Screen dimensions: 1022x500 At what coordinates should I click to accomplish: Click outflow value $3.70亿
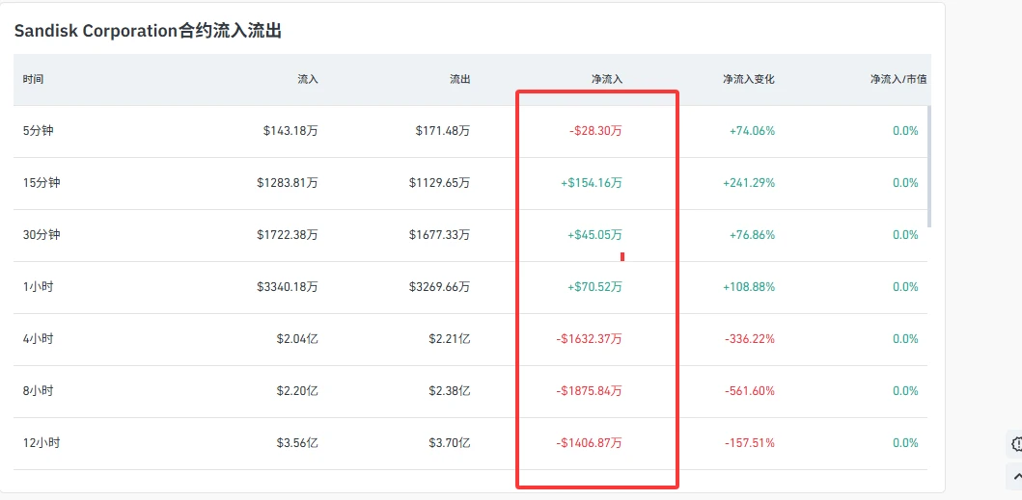pos(449,443)
